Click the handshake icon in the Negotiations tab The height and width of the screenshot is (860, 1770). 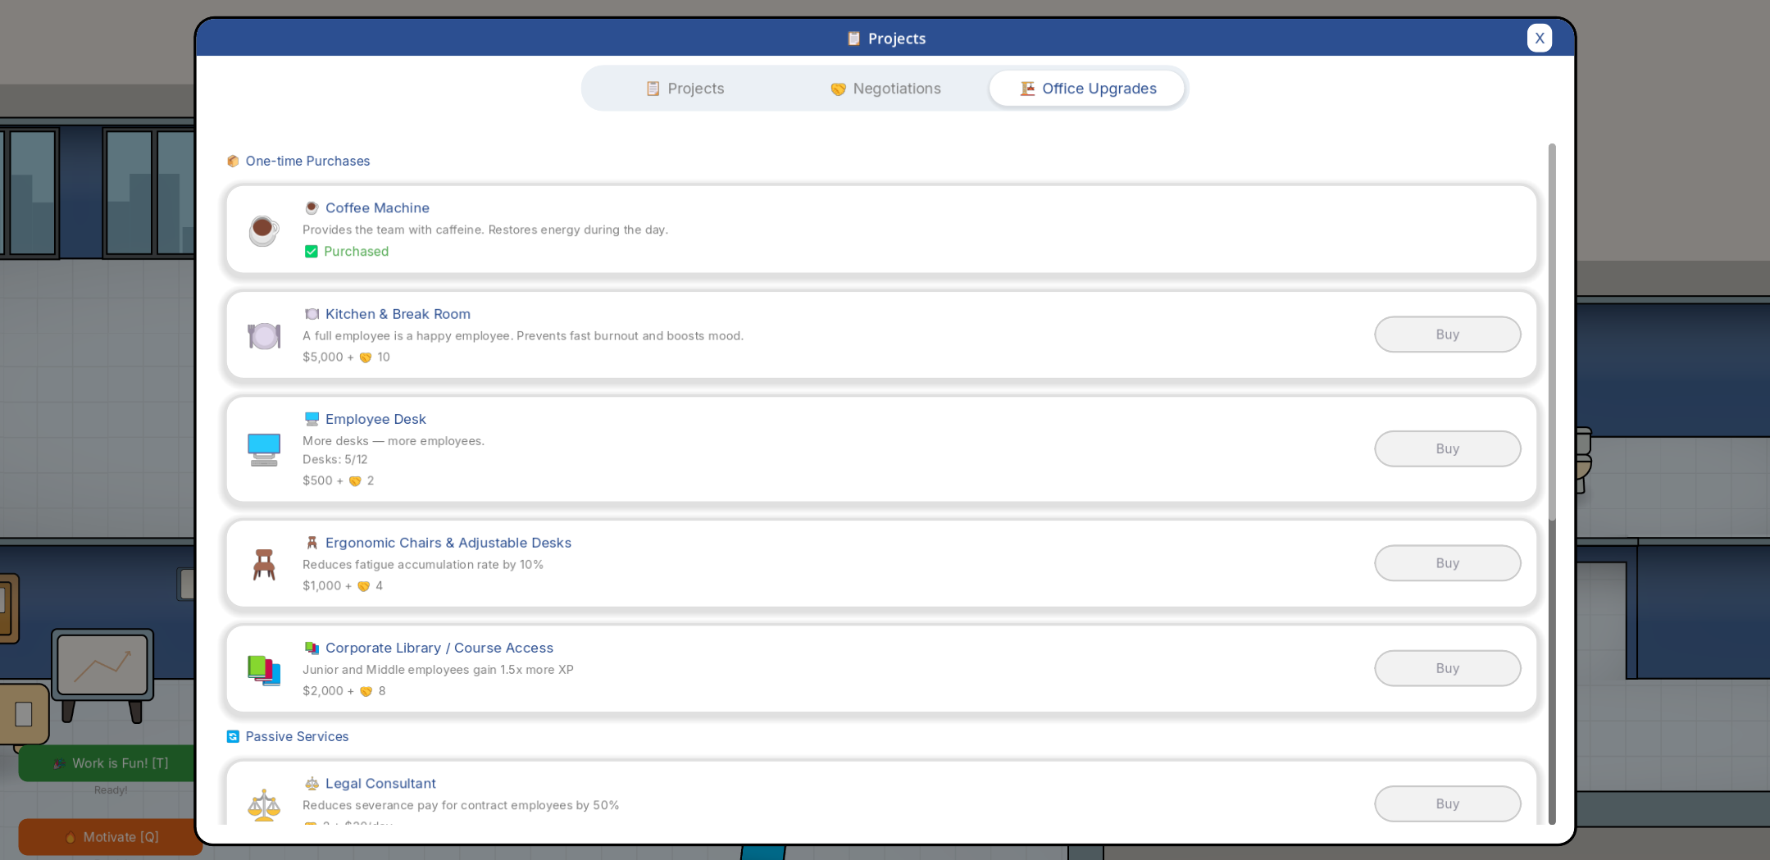coord(838,89)
